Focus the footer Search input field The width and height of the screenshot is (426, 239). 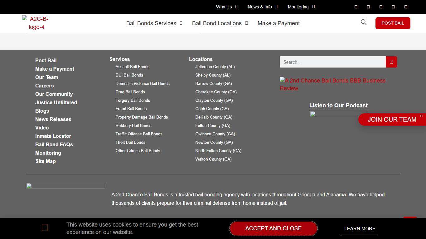pos(332,62)
